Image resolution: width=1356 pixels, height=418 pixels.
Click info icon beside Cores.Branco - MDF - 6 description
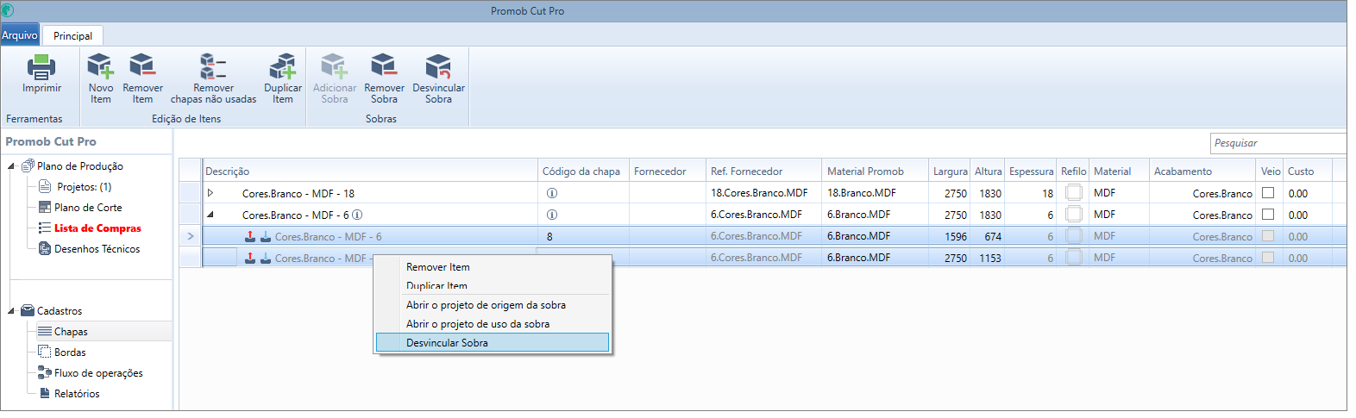pos(357,215)
